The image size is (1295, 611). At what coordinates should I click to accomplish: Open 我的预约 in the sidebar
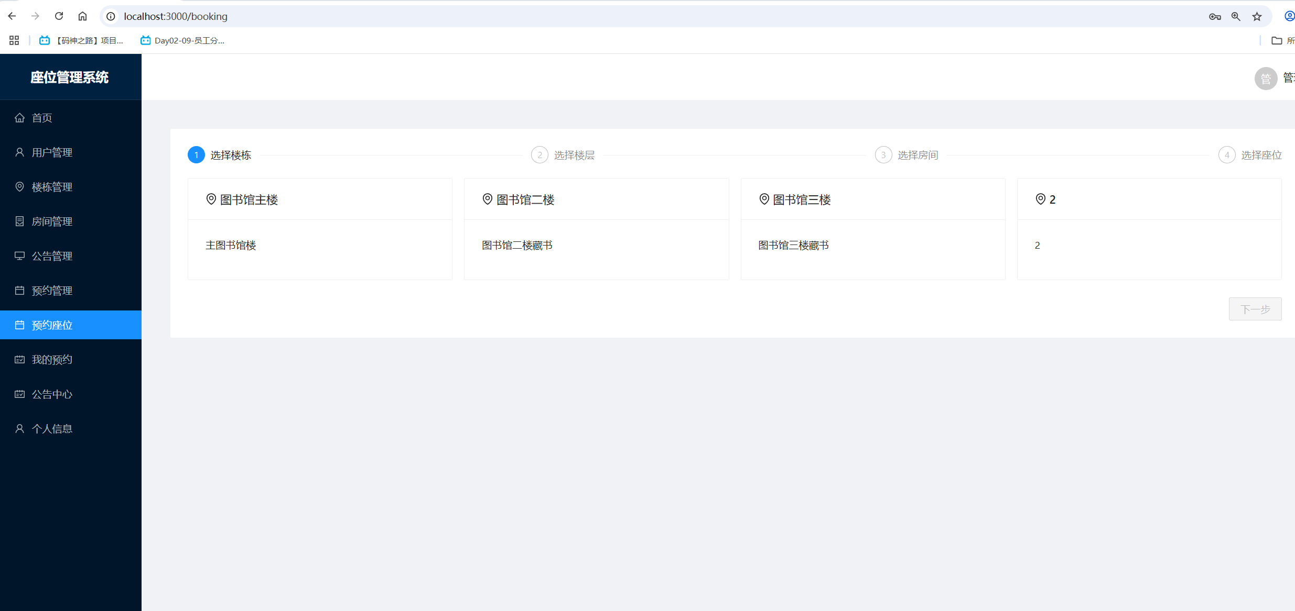click(52, 360)
